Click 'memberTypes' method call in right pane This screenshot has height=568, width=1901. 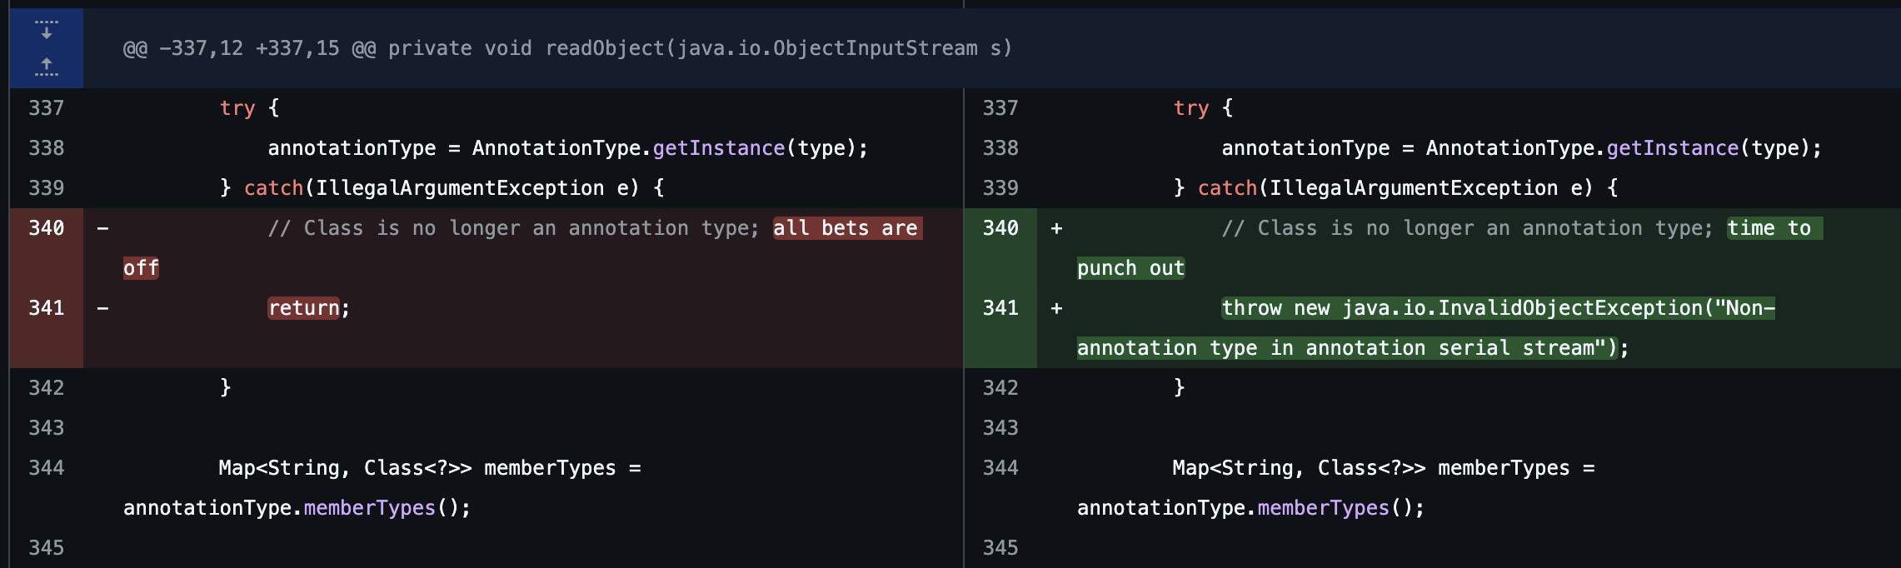pos(1323,508)
